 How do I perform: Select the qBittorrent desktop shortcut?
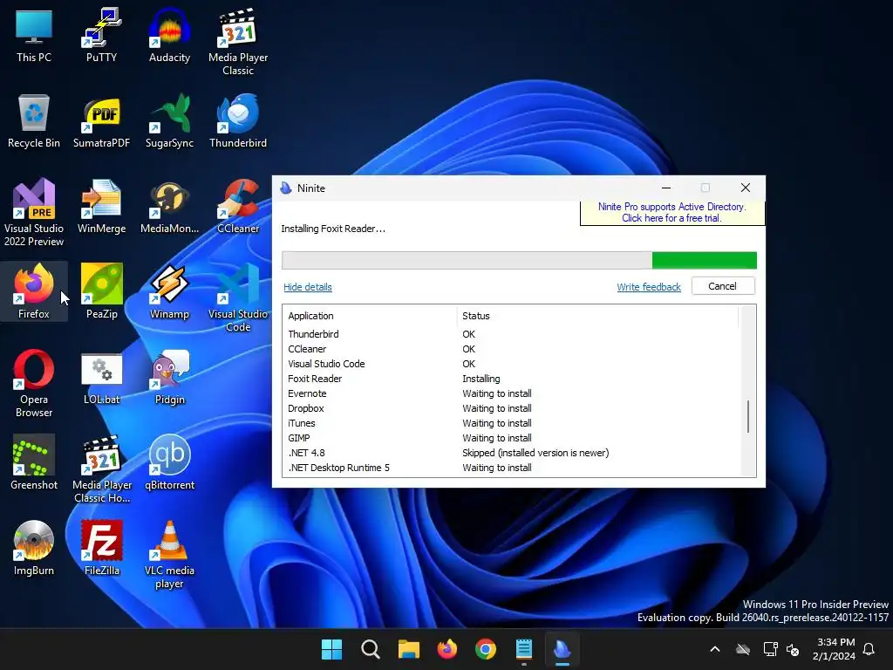coord(169,462)
